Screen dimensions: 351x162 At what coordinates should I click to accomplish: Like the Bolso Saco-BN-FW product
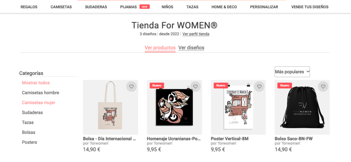323,87
